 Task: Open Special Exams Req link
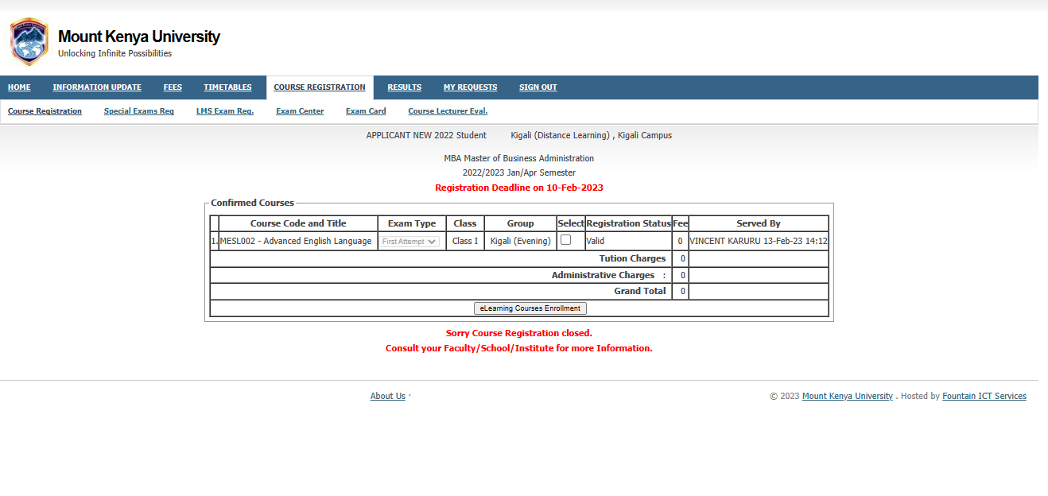pos(139,111)
